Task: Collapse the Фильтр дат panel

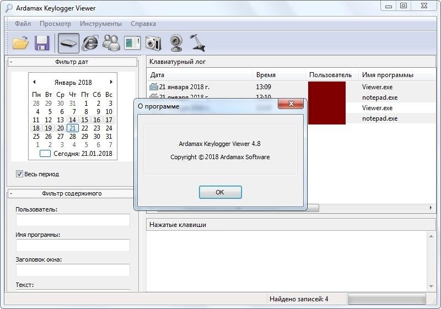Action: (11, 62)
